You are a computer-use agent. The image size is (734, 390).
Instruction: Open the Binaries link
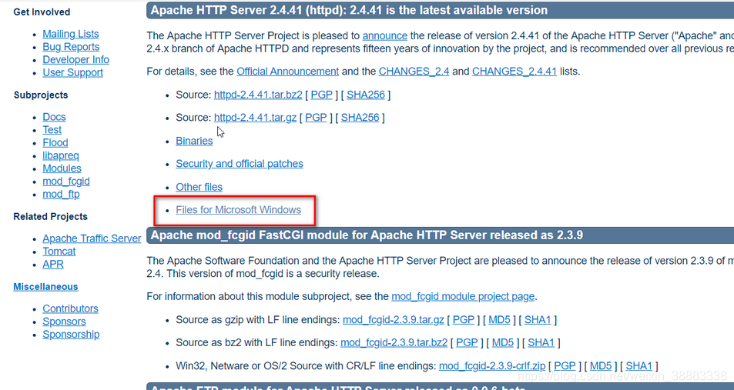click(x=194, y=141)
